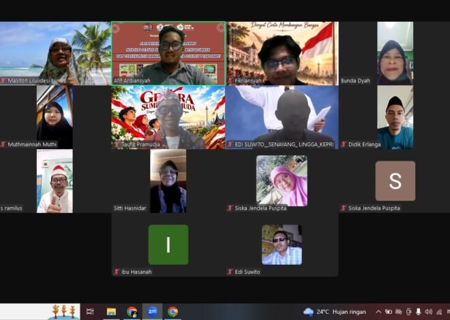Open the Wi-Fi network tray icon

439,312
